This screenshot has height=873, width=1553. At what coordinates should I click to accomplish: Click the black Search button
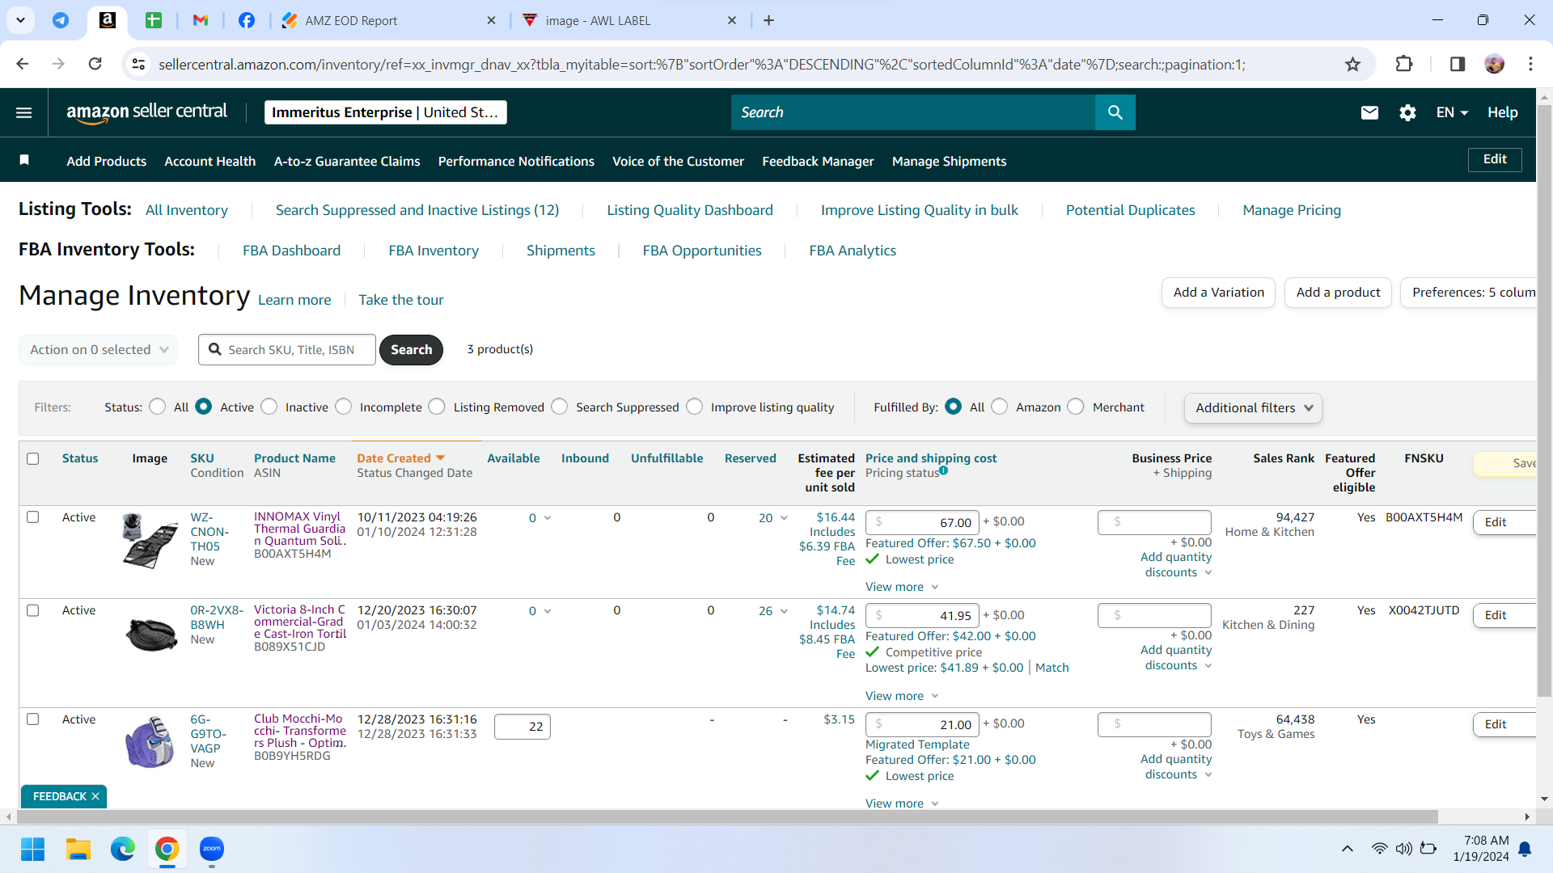(411, 350)
